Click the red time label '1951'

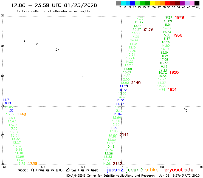click(172, 90)
